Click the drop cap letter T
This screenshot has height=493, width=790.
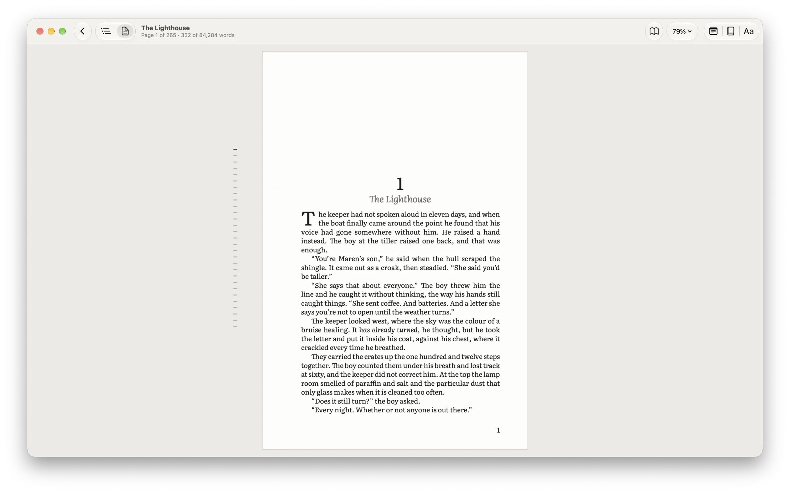point(308,219)
